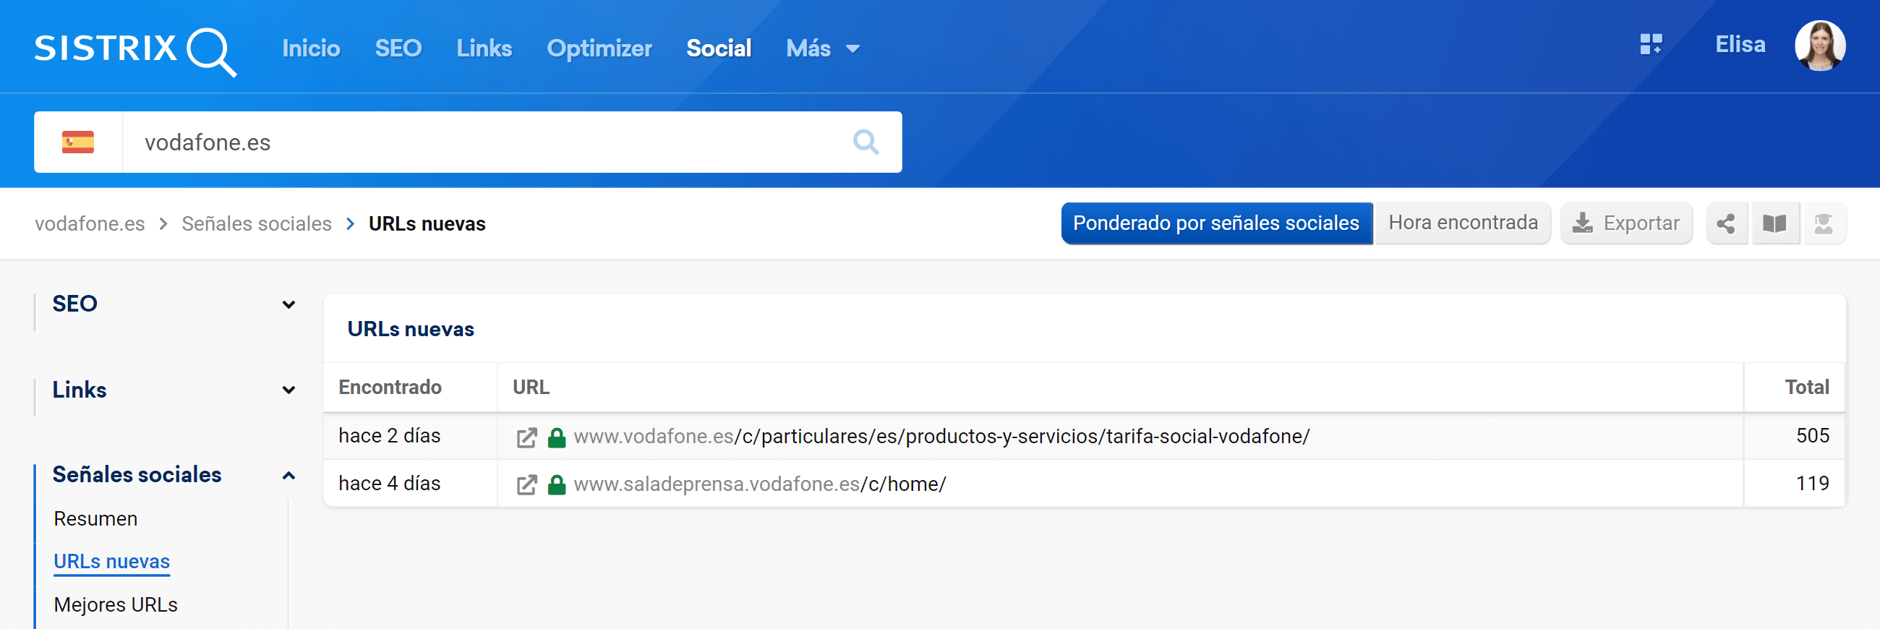Expand the Links sidebar section
Screen dimensions: 1880x629
point(289,390)
